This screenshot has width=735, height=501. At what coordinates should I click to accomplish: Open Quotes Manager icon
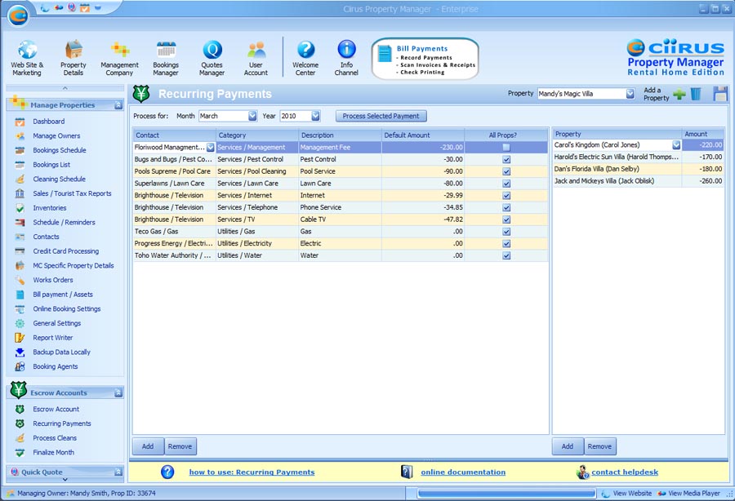coord(212,50)
